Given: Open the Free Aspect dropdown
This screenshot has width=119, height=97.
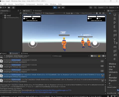Looking at the screenshot, I should coord(55,13).
